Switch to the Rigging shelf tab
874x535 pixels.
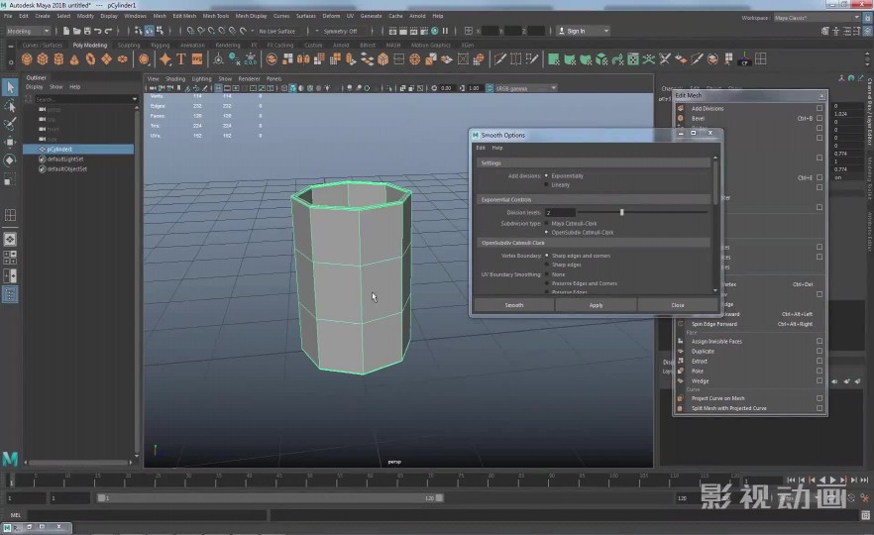tap(160, 46)
